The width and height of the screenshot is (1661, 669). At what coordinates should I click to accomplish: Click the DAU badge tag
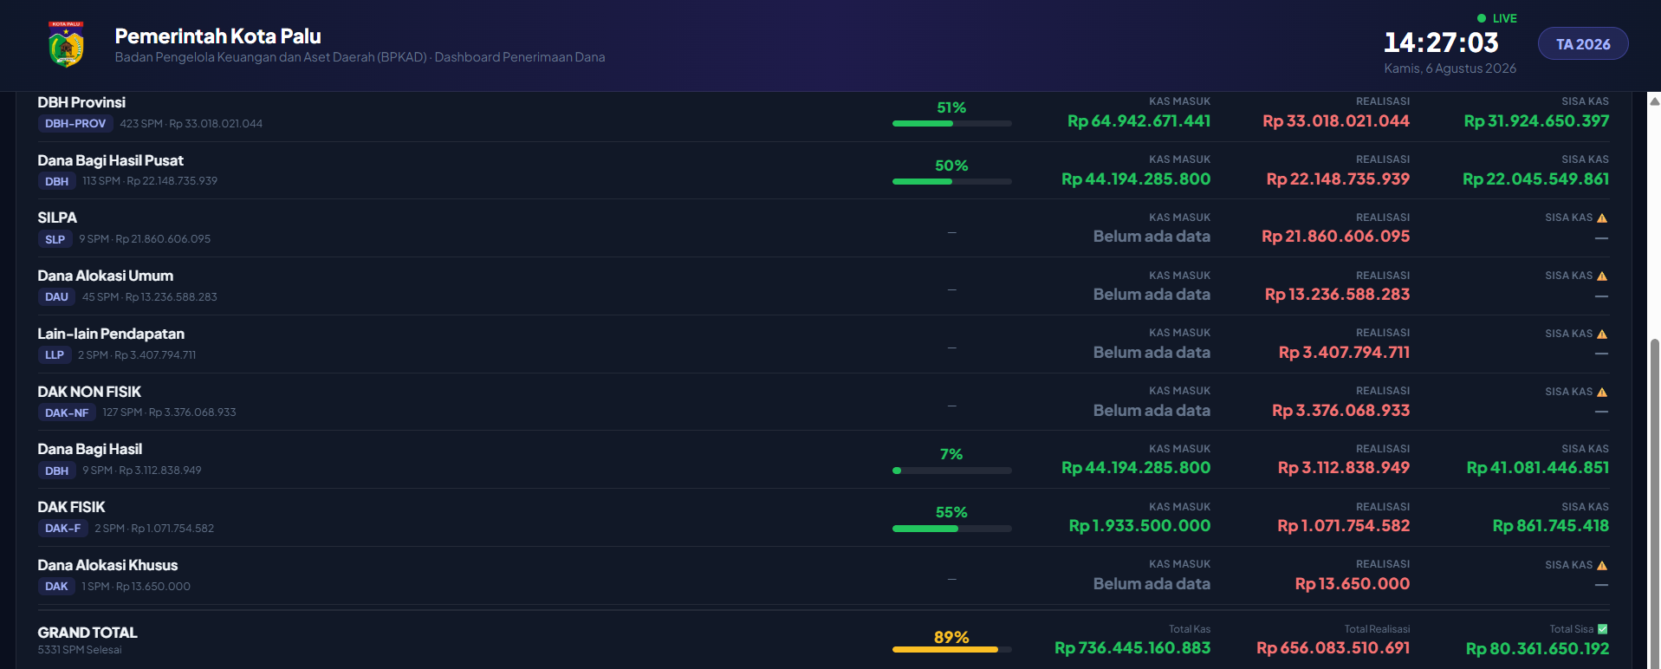(x=56, y=297)
